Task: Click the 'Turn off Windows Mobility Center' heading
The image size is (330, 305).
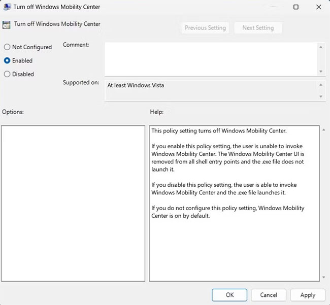Action: coord(57,24)
